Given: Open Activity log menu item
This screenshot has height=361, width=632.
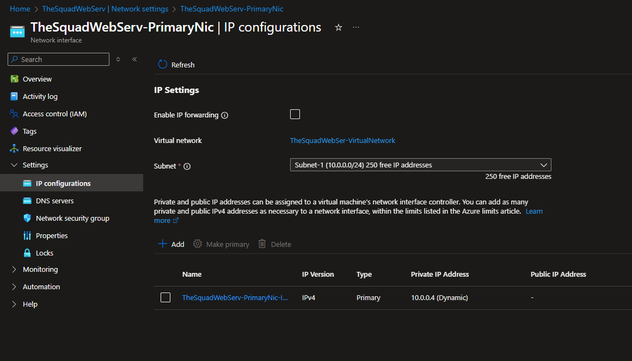Looking at the screenshot, I should pyautogui.click(x=40, y=97).
